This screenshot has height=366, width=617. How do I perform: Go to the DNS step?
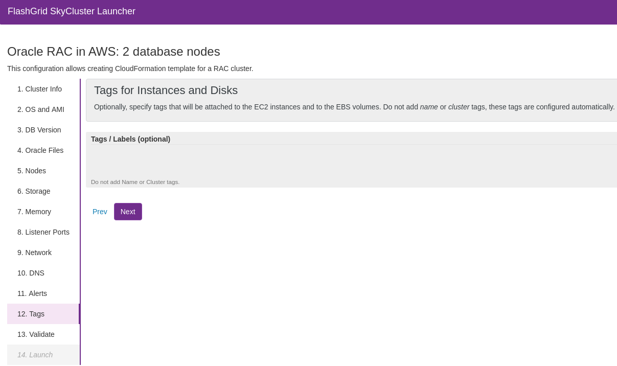[31, 273]
